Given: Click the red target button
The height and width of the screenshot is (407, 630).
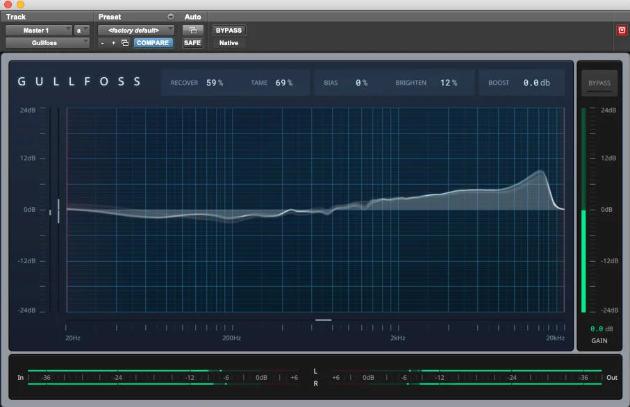Looking at the screenshot, I should 622,30.
